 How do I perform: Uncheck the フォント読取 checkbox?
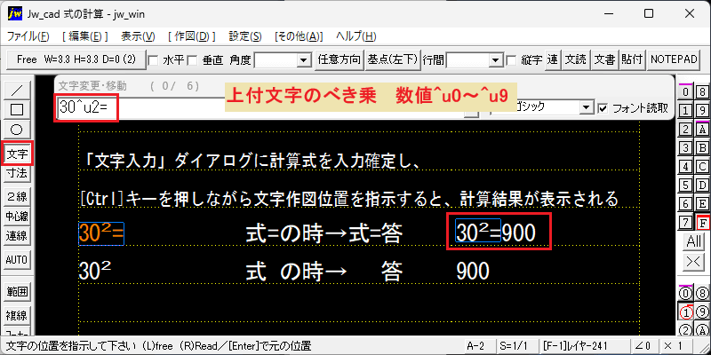[x=603, y=108]
